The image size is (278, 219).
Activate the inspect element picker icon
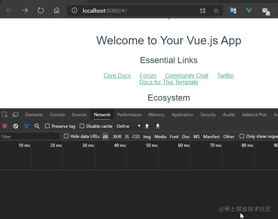pos(4,115)
